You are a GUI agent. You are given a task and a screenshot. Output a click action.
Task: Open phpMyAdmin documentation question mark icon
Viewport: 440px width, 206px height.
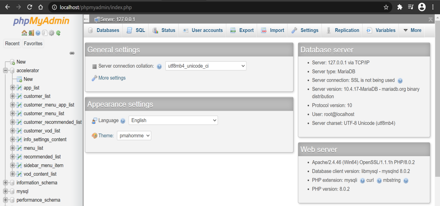click(38, 33)
